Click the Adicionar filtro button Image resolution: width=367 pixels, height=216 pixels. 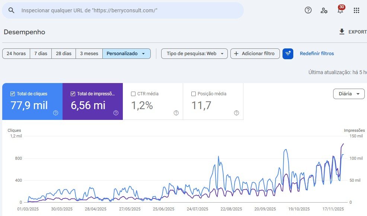(x=255, y=54)
